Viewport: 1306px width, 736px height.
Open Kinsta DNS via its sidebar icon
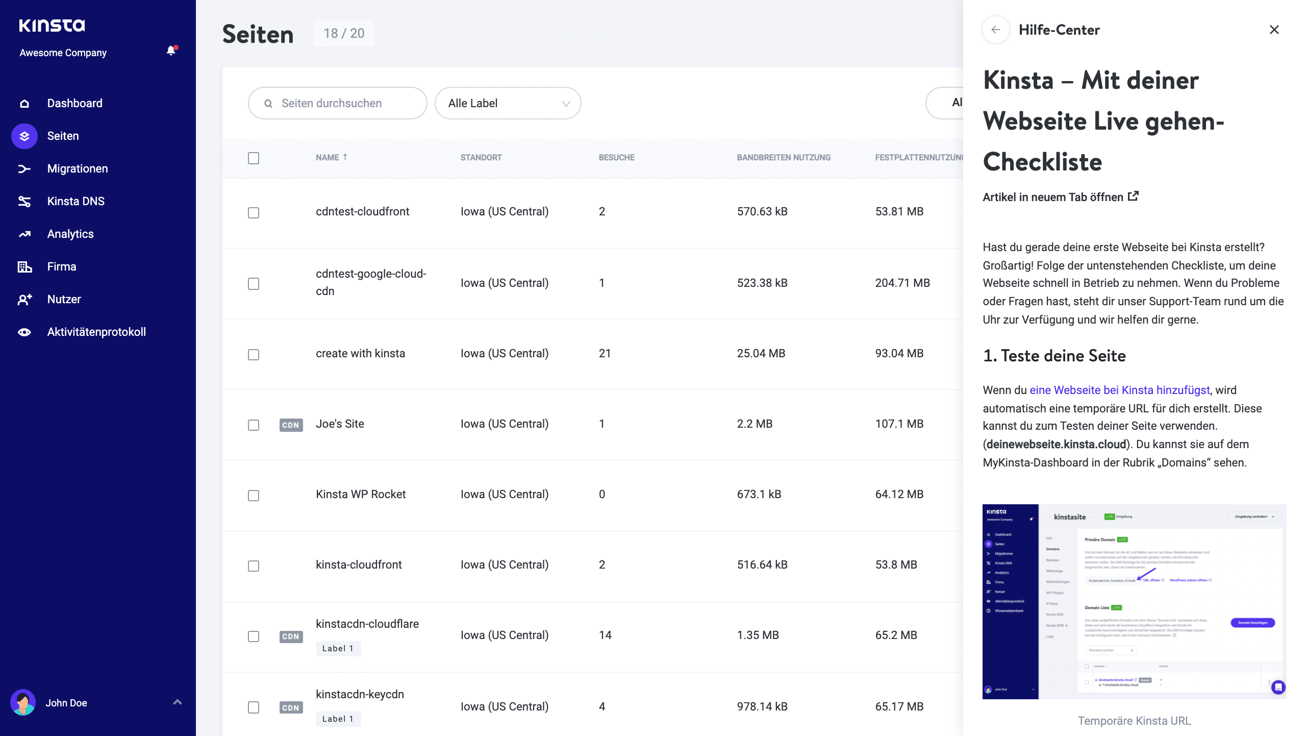pos(24,201)
